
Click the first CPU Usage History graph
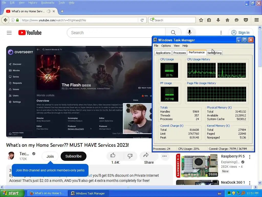(x=201, y=70)
